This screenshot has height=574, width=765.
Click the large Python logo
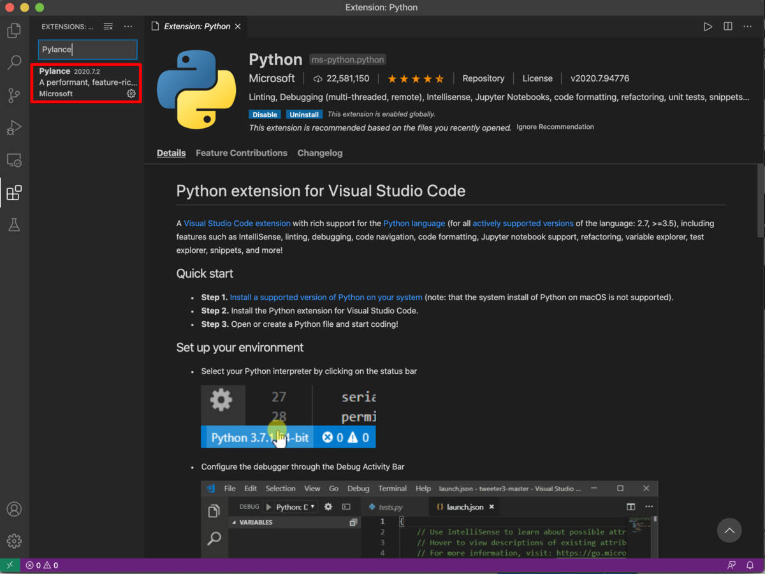point(196,90)
